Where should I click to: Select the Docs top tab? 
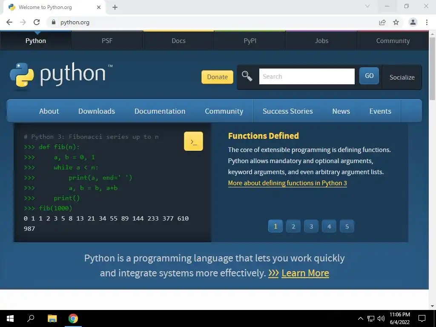tap(178, 40)
